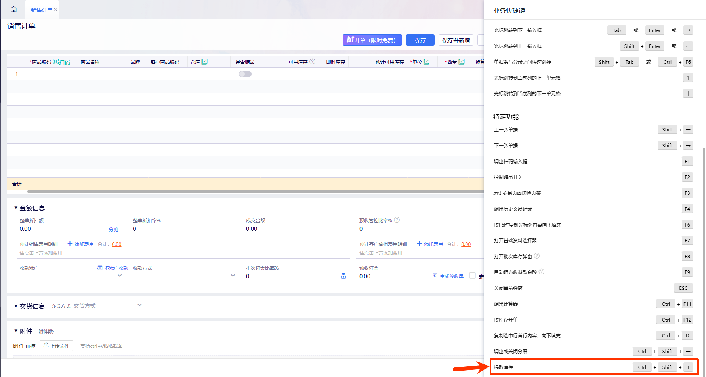Click 分摊 link beside 整单折扣额
706x377 pixels.
coord(113,230)
